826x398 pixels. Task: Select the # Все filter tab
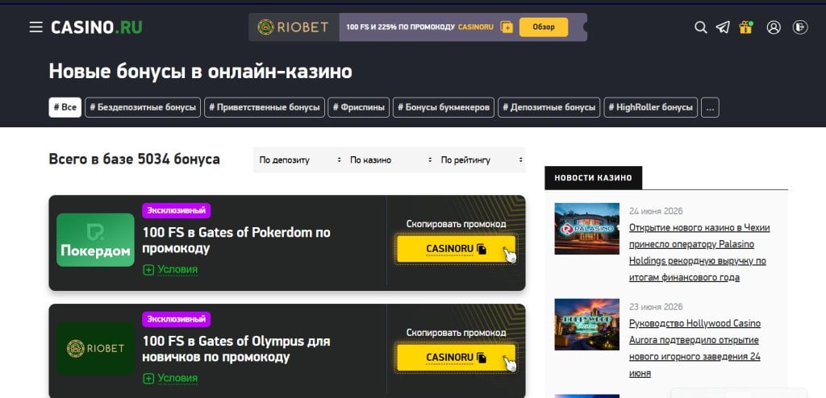point(65,107)
